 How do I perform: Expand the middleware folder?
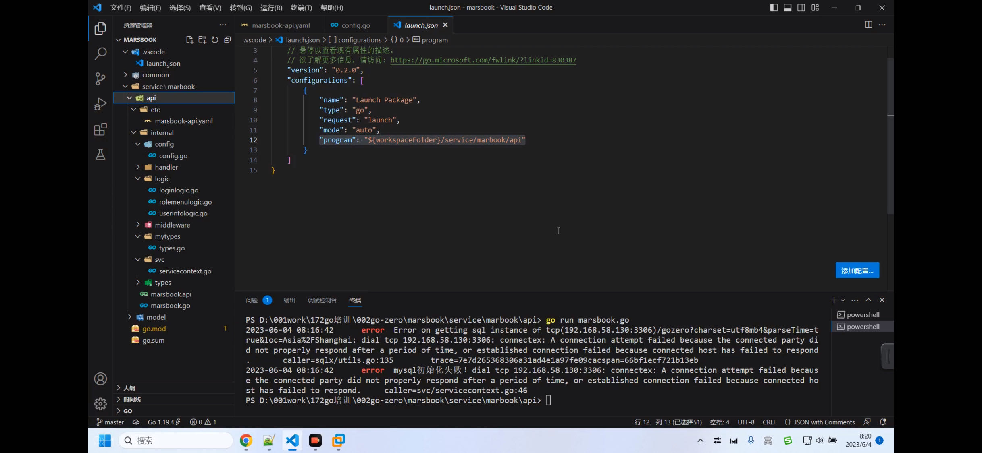[x=138, y=225]
